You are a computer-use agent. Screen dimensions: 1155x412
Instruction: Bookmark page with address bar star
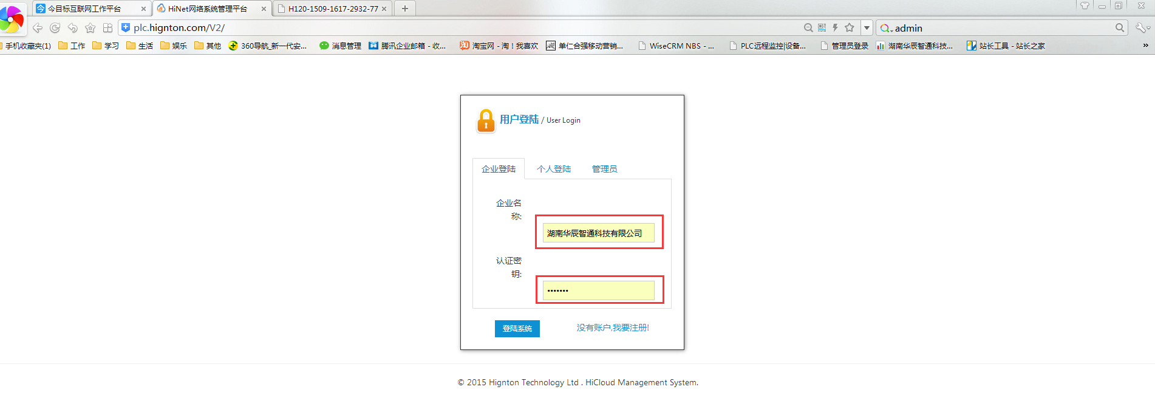pyautogui.click(x=850, y=28)
